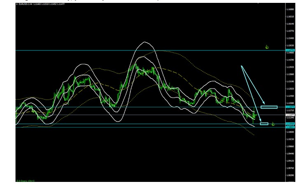
Task: Select the upper cyan rectangle target box
Action: click(269, 107)
